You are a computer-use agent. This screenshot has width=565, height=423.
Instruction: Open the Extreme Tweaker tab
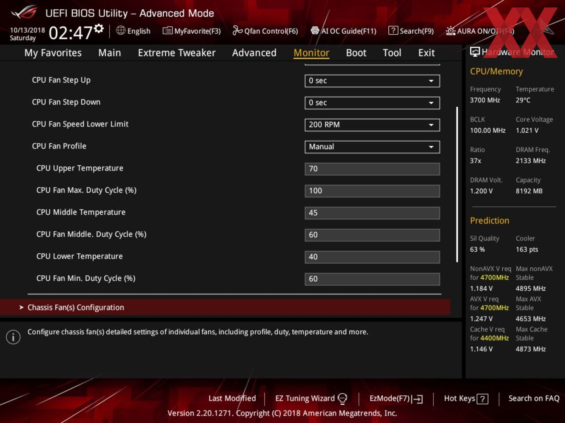point(177,53)
